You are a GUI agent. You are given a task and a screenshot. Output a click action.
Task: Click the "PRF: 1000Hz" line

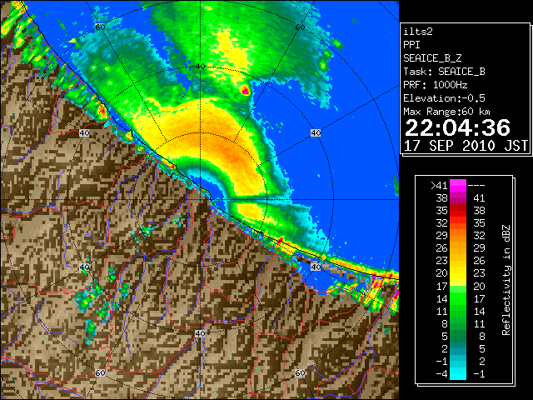point(435,85)
